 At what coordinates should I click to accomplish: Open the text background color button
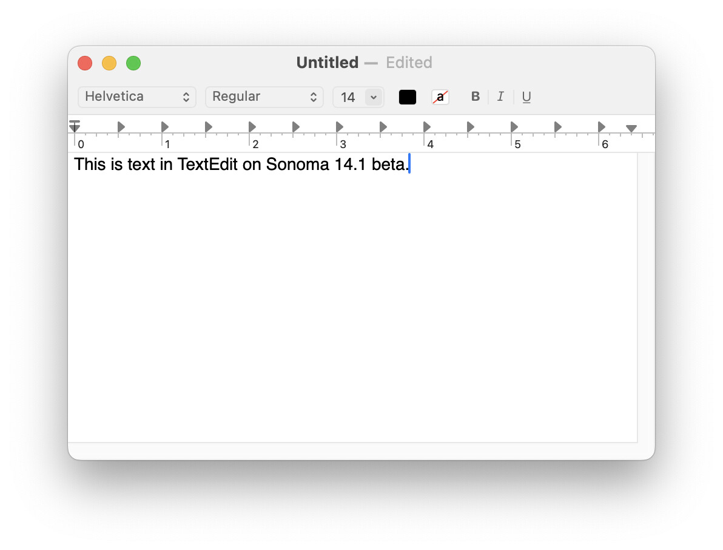pyautogui.click(x=440, y=97)
